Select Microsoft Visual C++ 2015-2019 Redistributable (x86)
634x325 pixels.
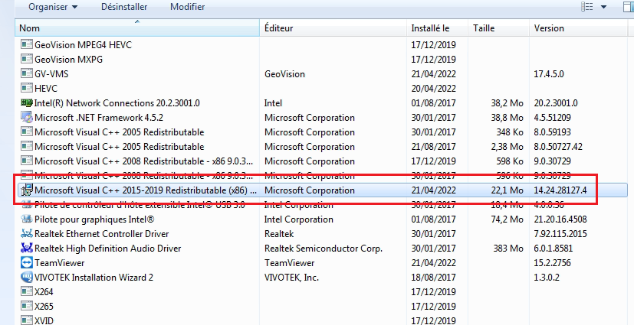pyautogui.click(x=146, y=190)
